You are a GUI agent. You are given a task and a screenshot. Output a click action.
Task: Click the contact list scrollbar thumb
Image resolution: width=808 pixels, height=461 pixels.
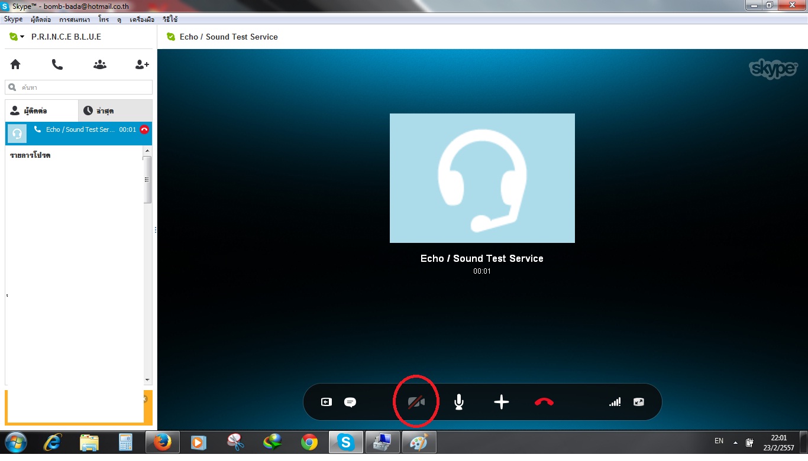tap(147, 180)
